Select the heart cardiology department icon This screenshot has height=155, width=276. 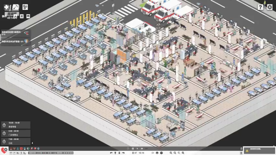(x=35, y=148)
